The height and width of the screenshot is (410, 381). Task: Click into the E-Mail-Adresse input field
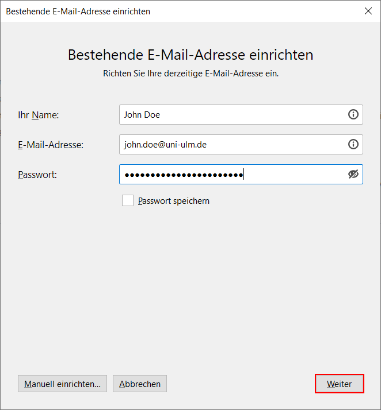click(259, 145)
